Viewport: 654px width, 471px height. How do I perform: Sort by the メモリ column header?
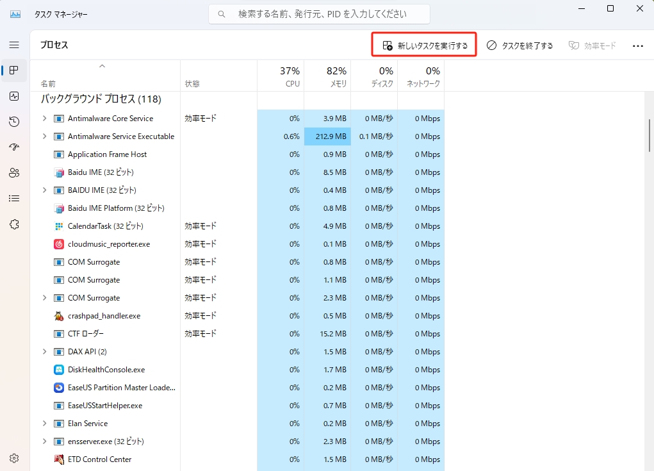tap(327, 76)
